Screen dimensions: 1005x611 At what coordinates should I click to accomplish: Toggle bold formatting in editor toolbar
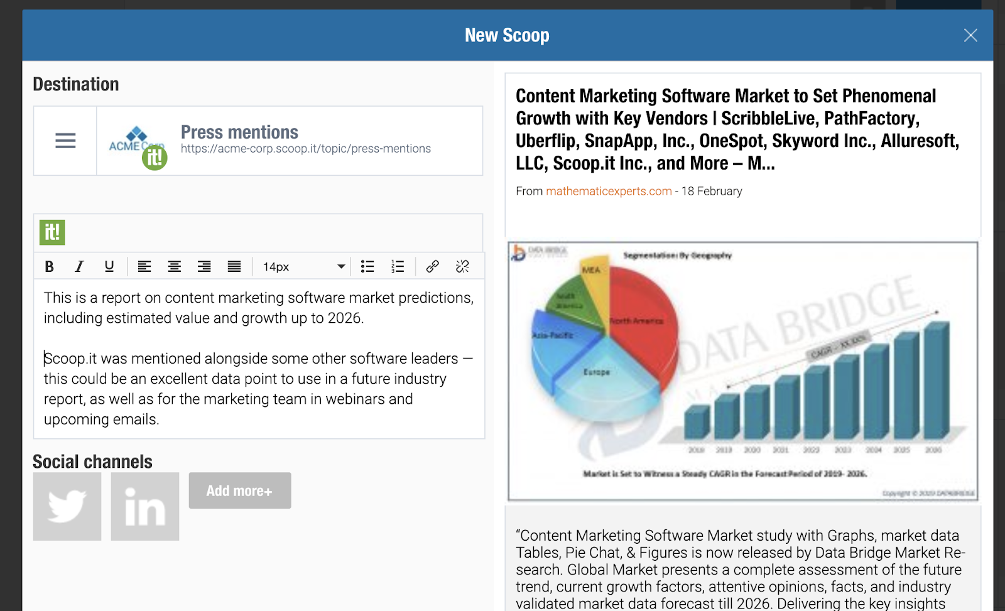point(49,267)
